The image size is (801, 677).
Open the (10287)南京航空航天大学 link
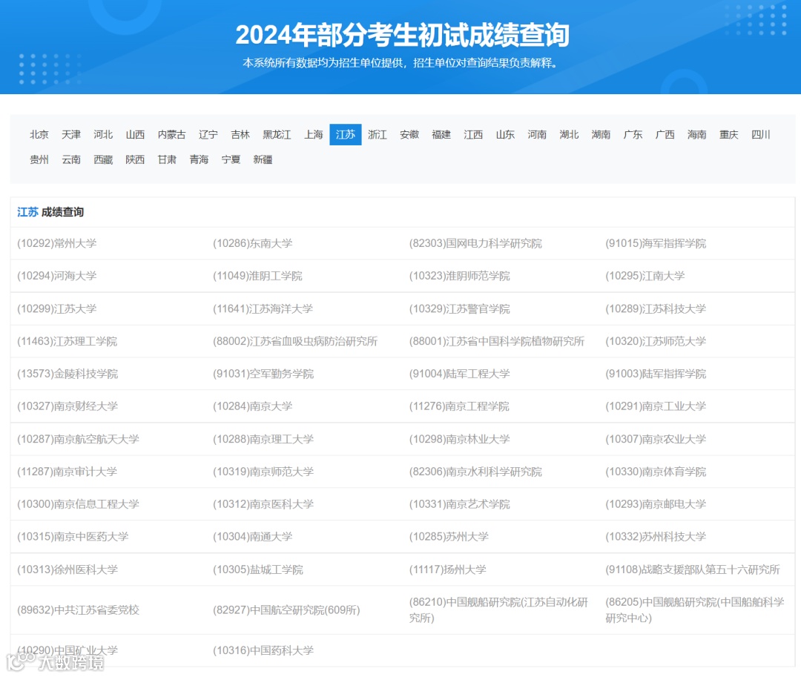[78, 438]
